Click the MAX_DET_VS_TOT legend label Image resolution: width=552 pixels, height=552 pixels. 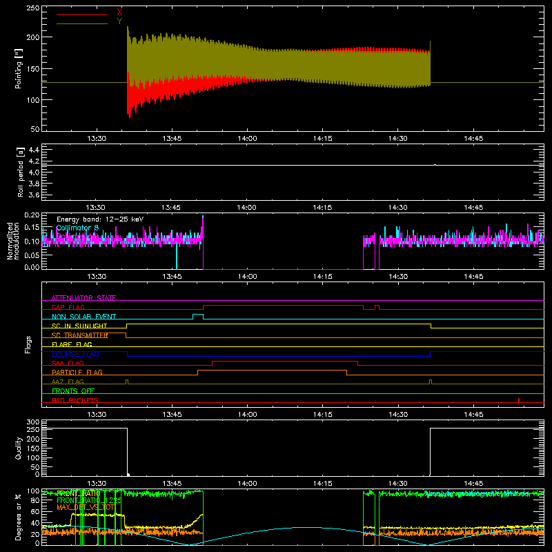coord(86,507)
